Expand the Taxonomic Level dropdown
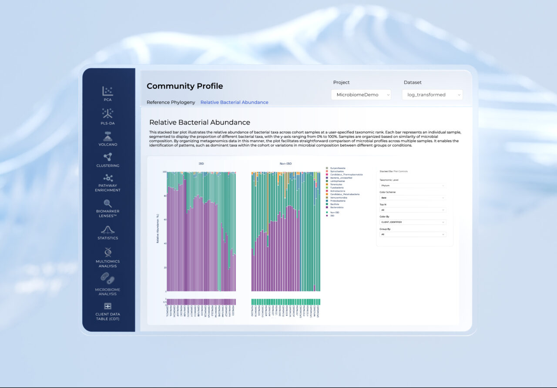 coord(413,186)
